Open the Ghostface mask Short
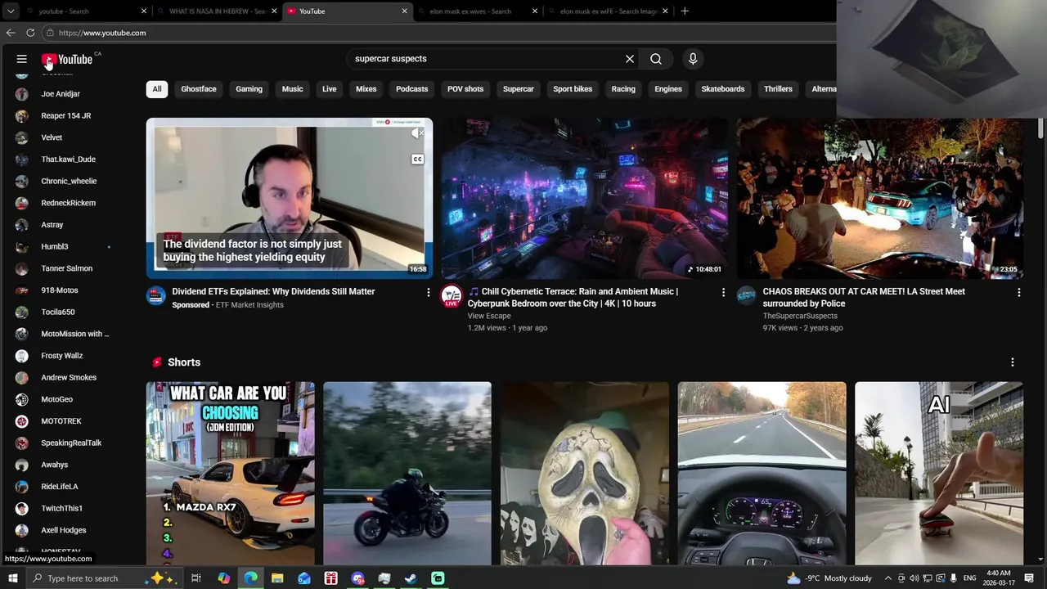1047x589 pixels. point(585,473)
